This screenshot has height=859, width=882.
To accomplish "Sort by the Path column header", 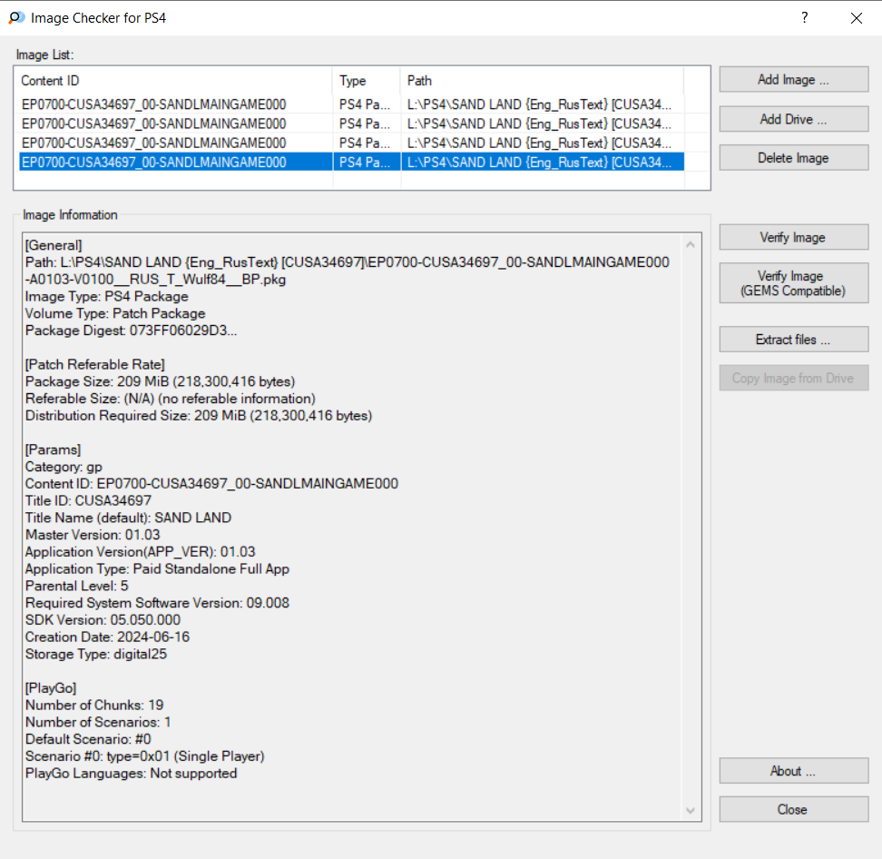I will point(541,81).
